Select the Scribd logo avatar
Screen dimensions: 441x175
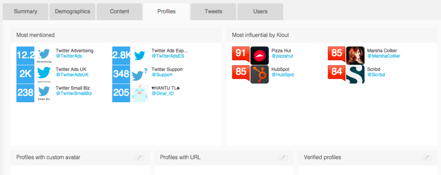tap(355, 75)
